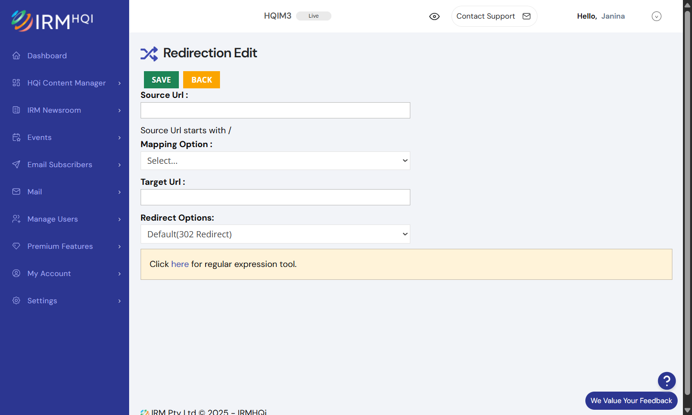
Task: Expand Manage Users submenu arrow
Action: (x=120, y=219)
